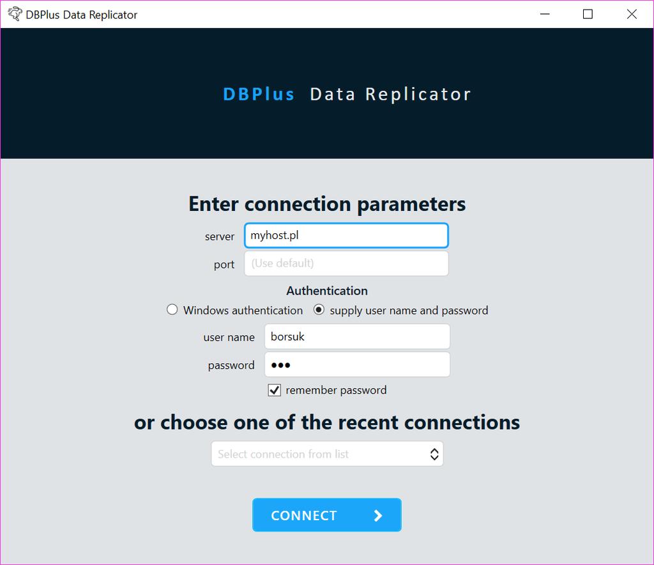Click the DBPlus blue logo text in banner
Image resolution: width=654 pixels, height=565 pixels.
coord(259,95)
